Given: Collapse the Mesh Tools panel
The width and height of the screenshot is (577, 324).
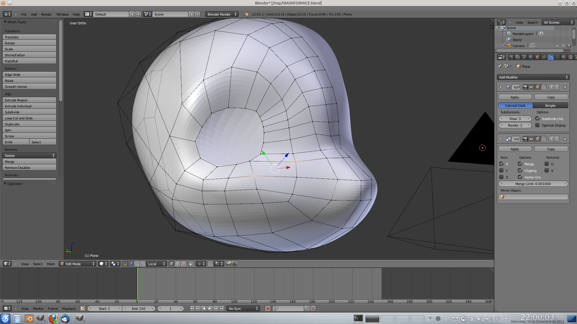Looking at the screenshot, I should pos(5,22).
